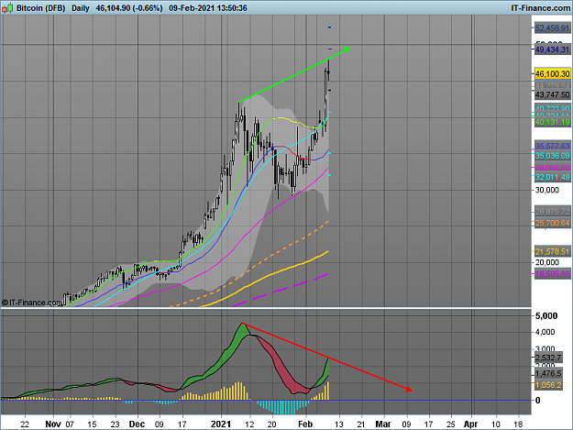Click the 15 date label on axis
The height and width of the screenshot is (430, 573).
tap(92, 424)
